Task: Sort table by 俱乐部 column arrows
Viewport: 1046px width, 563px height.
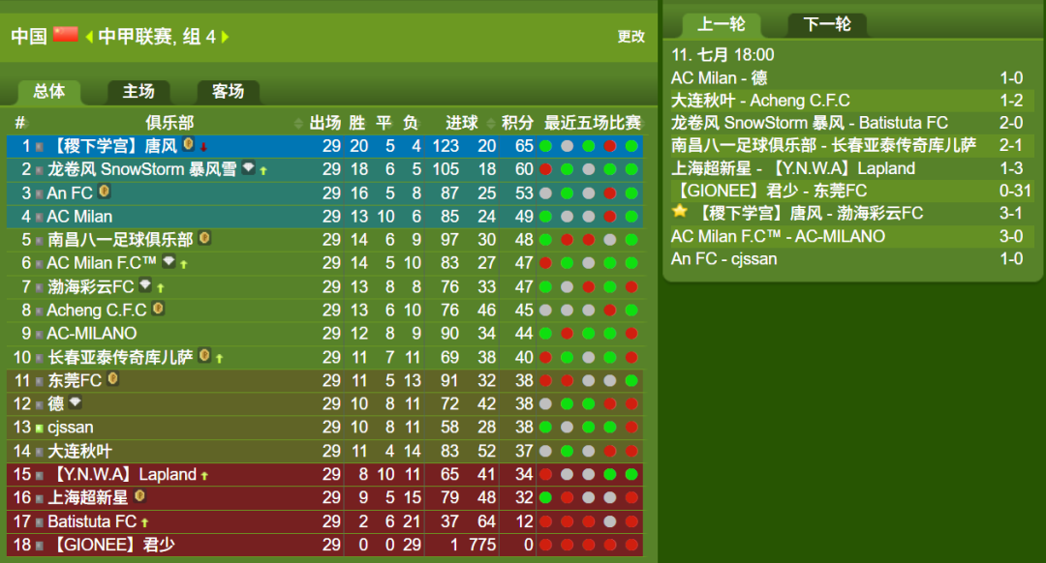Action: click(297, 123)
